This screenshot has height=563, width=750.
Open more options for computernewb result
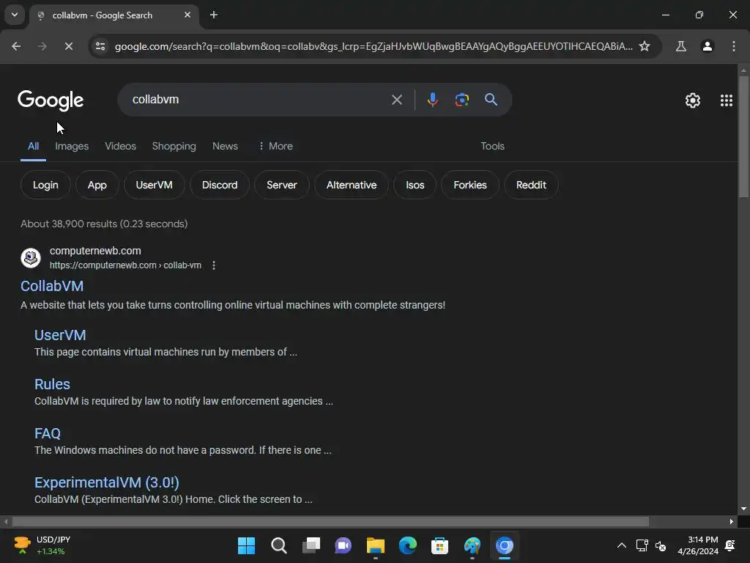(214, 265)
